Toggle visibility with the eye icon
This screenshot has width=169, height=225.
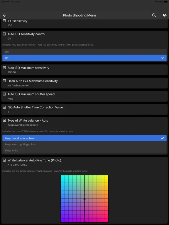(165, 15)
